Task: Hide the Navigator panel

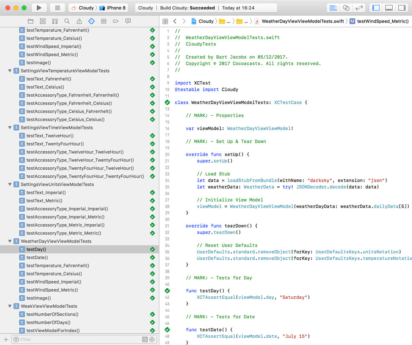Action: pyautogui.click(x=376, y=7)
